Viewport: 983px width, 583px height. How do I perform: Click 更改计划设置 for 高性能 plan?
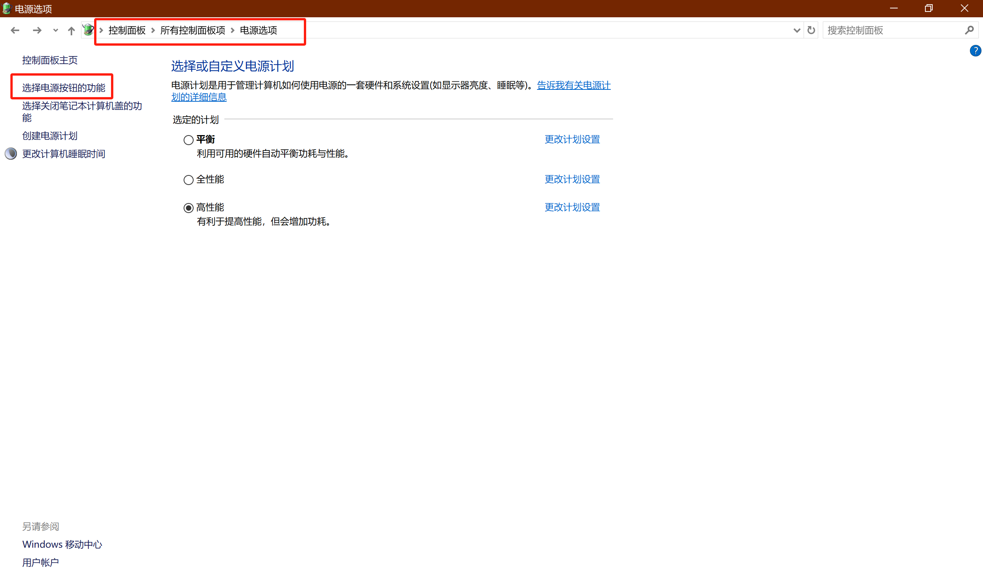(572, 207)
